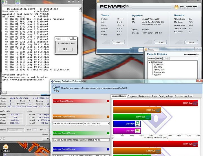Click the Super PI title bar icon

[3, 2]
